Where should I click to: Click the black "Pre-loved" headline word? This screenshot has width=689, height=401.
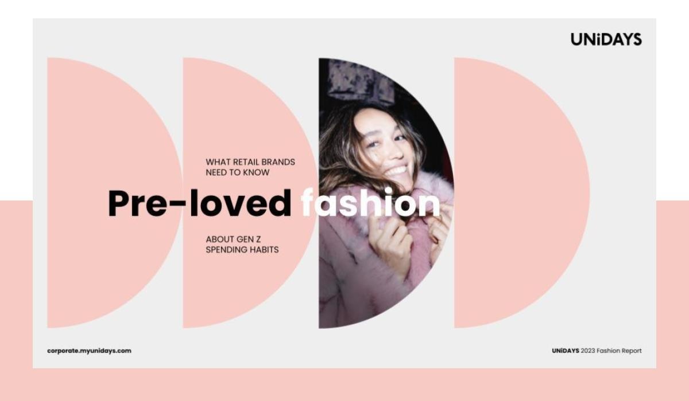(200, 203)
